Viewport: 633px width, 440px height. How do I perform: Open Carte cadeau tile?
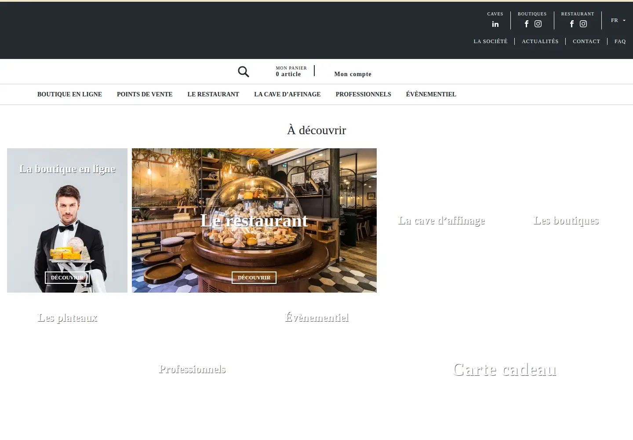[x=505, y=370]
